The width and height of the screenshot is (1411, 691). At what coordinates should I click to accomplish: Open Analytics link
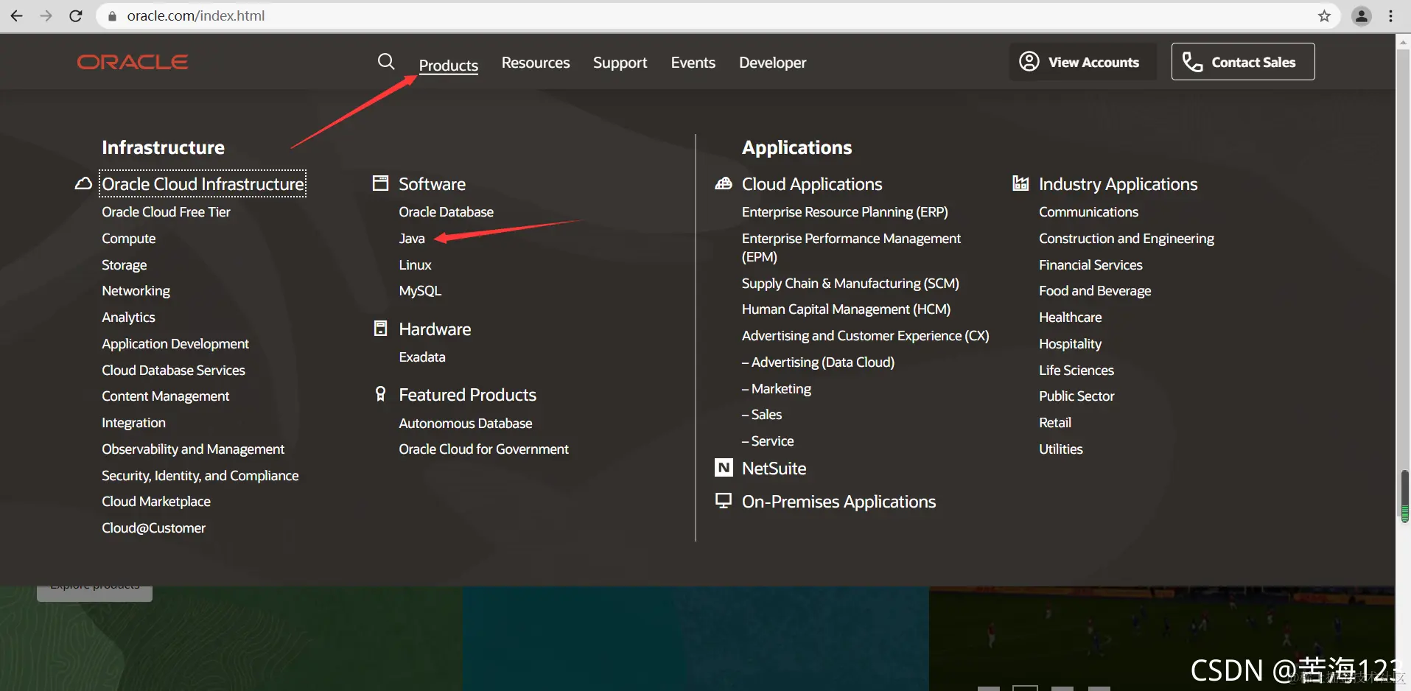click(128, 317)
